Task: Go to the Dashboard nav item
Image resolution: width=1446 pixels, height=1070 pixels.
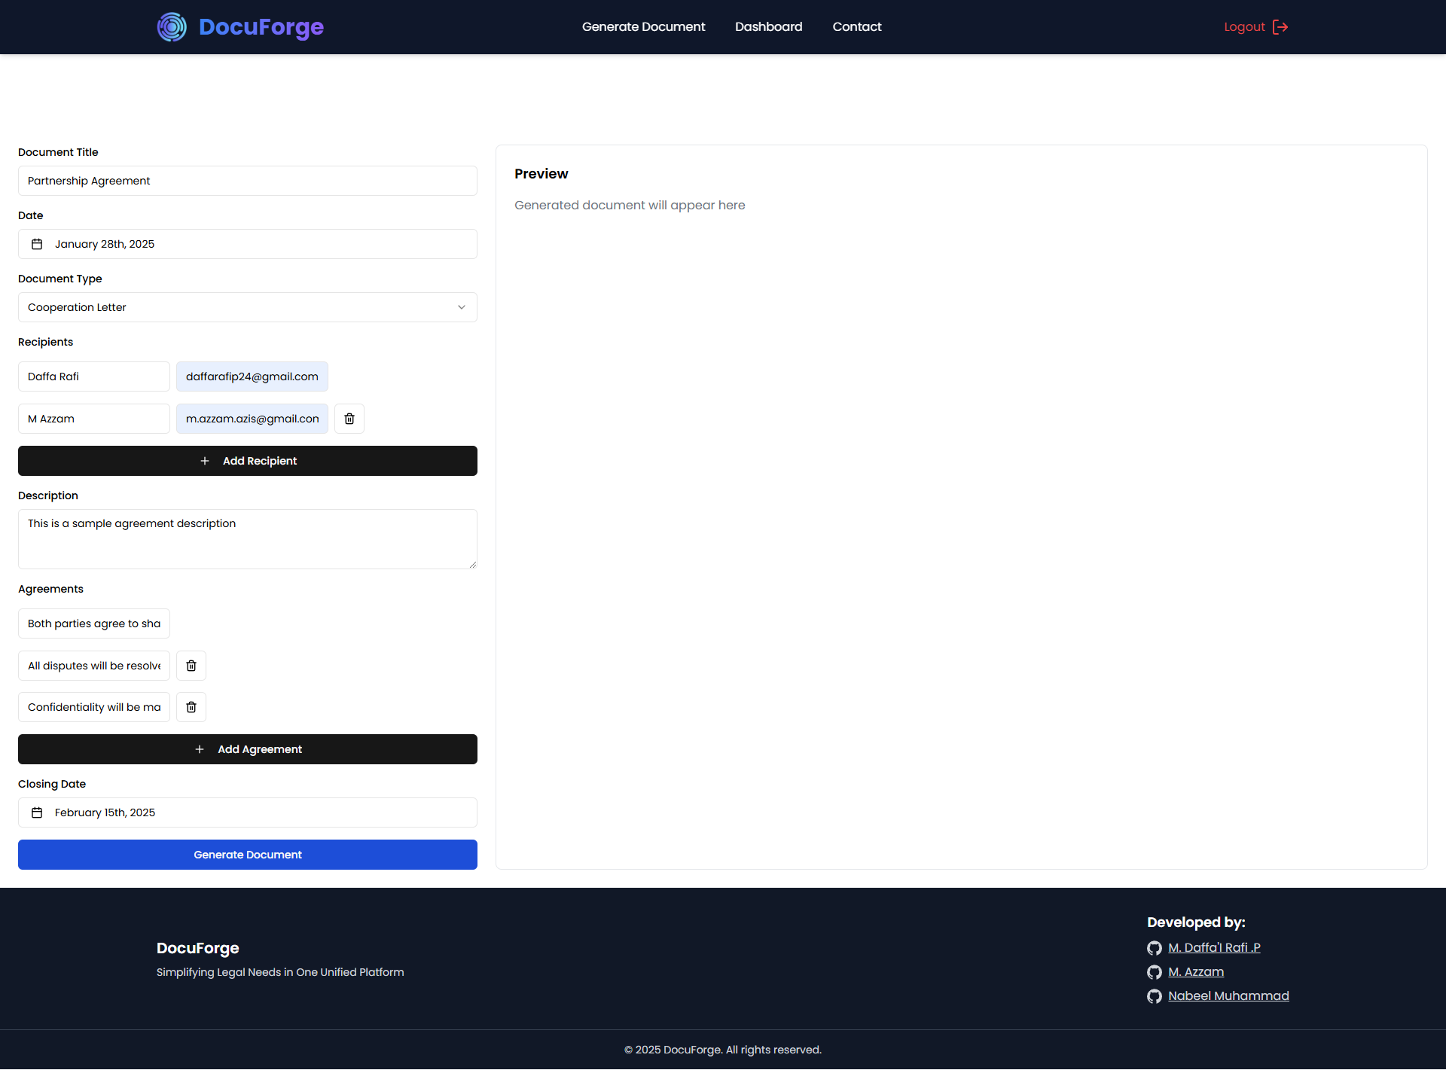Action: click(x=768, y=27)
